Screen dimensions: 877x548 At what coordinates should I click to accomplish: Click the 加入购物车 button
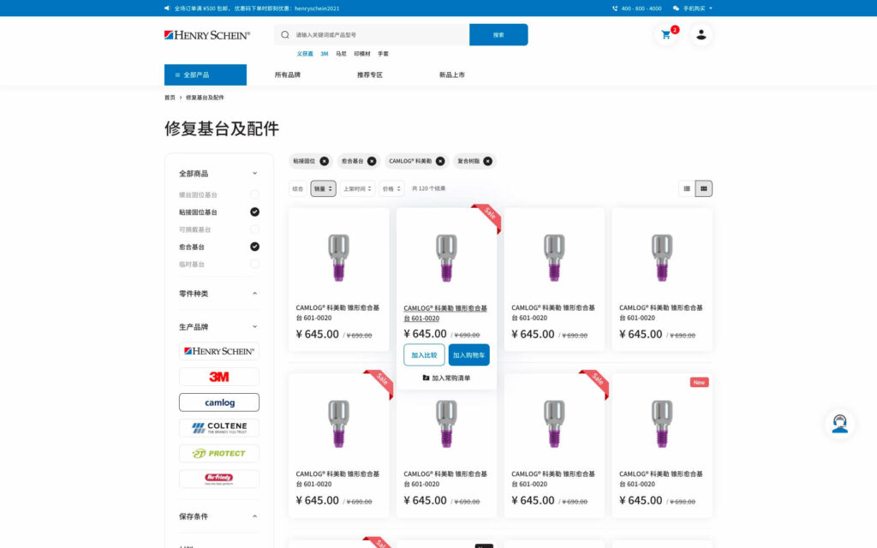click(468, 355)
